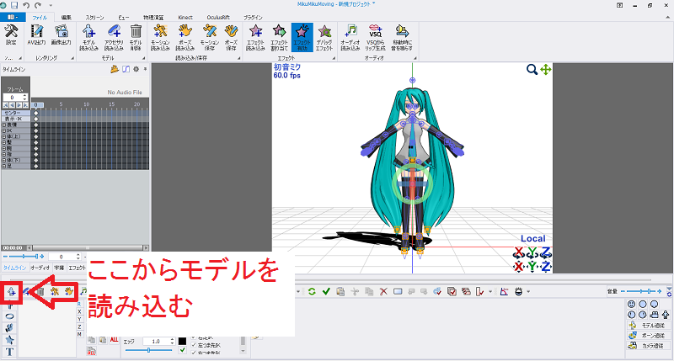Select the ellipse tool on left palette

[x=9, y=316]
